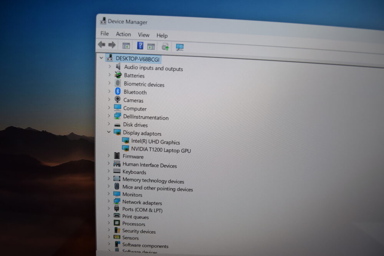Viewport: 384px width, 256px height.
Task: Select the Human Interface Devices label
Action: [150, 165]
